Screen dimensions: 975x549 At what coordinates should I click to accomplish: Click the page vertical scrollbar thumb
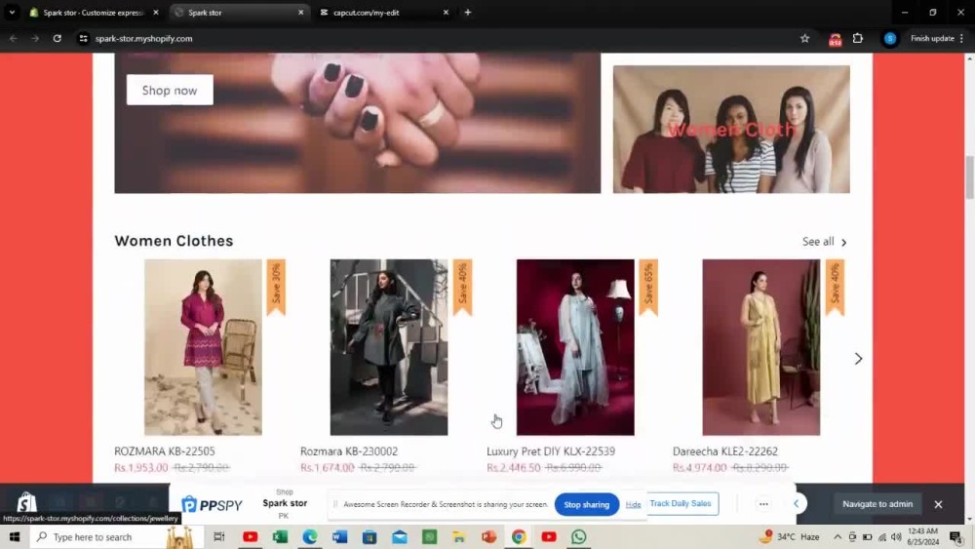tap(969, 177)
